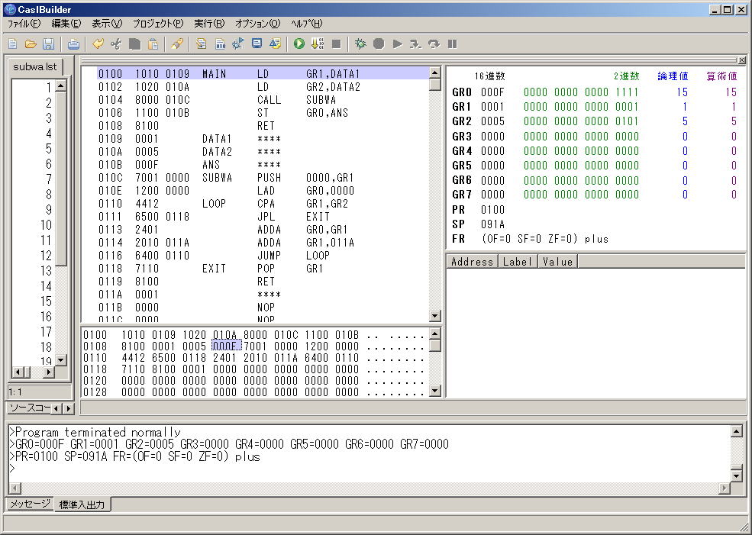Switch to the メッセージ tab
Viewport: 752px width, 535px height.
click(x=30, y=504)
